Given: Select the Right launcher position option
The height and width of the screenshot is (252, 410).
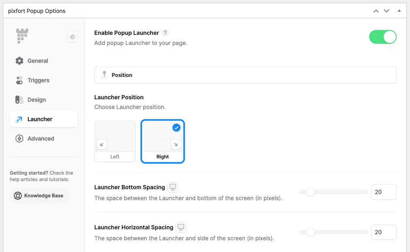Looking at the screenshot, I should 163,141.
